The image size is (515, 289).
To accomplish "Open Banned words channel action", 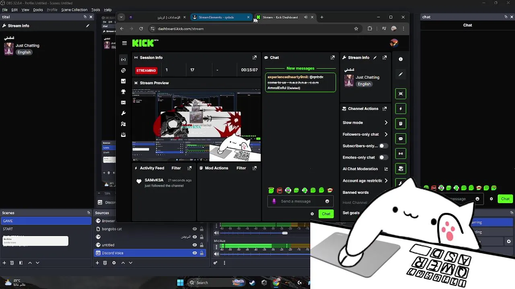I will pyautogui.click(x=356, y=192).
